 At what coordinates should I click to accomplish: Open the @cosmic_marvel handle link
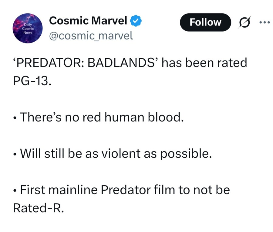(91, 36)
